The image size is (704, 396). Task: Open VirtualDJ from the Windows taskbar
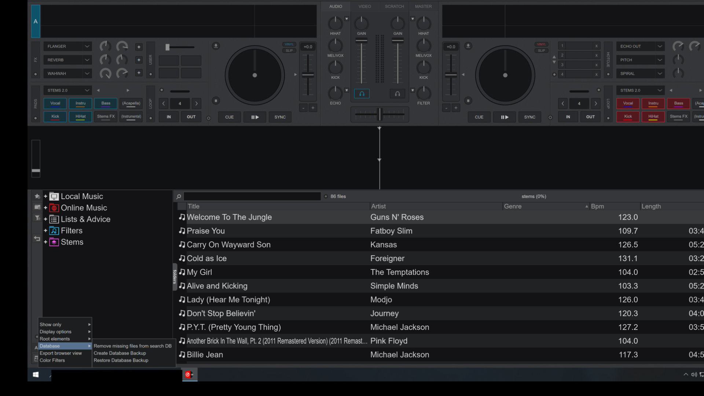pos(190,374)
